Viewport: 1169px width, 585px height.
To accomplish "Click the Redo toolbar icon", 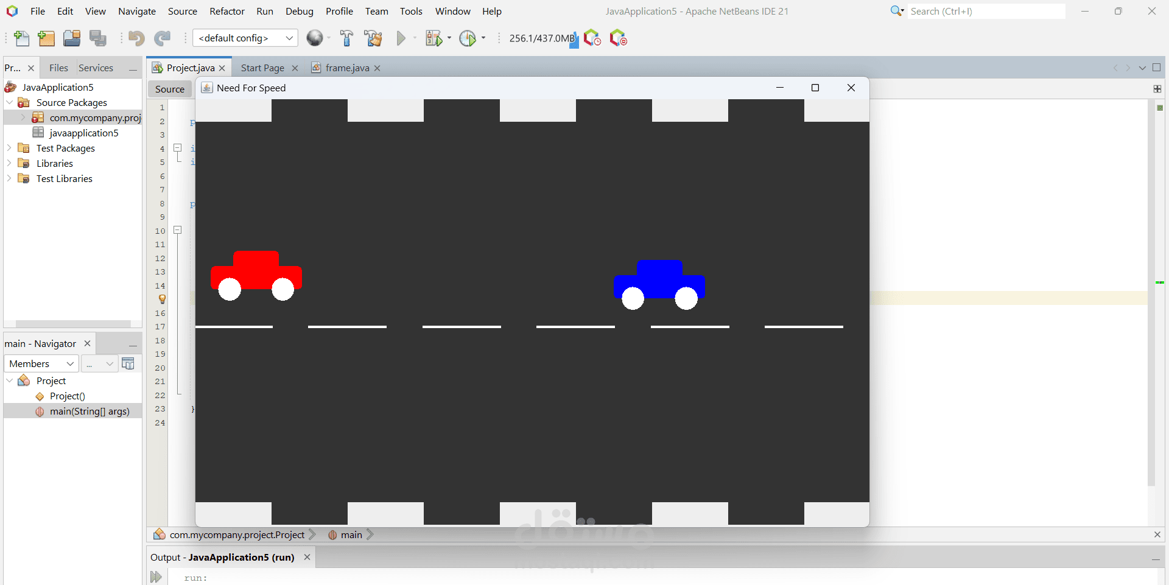I will [x=162, y=38].
